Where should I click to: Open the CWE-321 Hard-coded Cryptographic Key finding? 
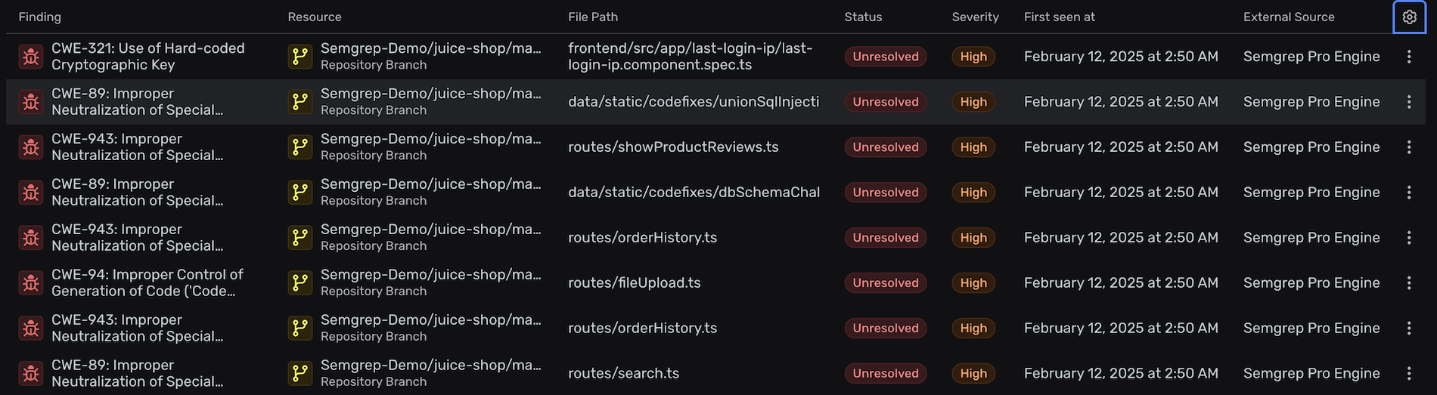(x=147, y=57)
